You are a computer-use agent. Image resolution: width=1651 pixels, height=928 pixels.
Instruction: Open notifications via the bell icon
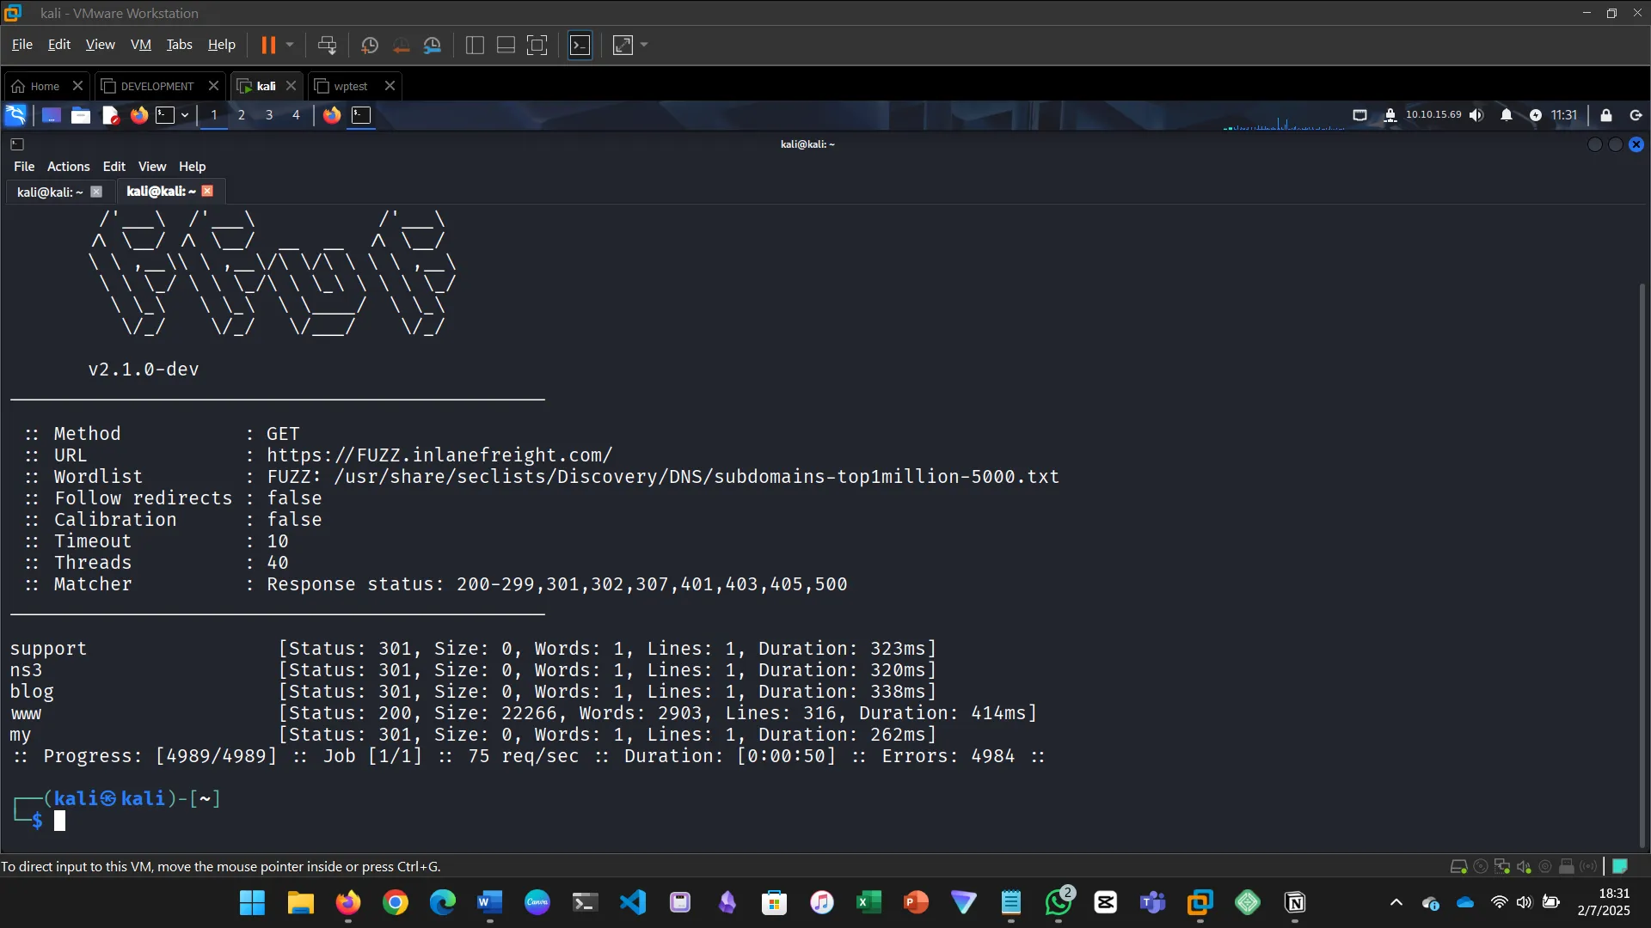(x=1507, y=114)
